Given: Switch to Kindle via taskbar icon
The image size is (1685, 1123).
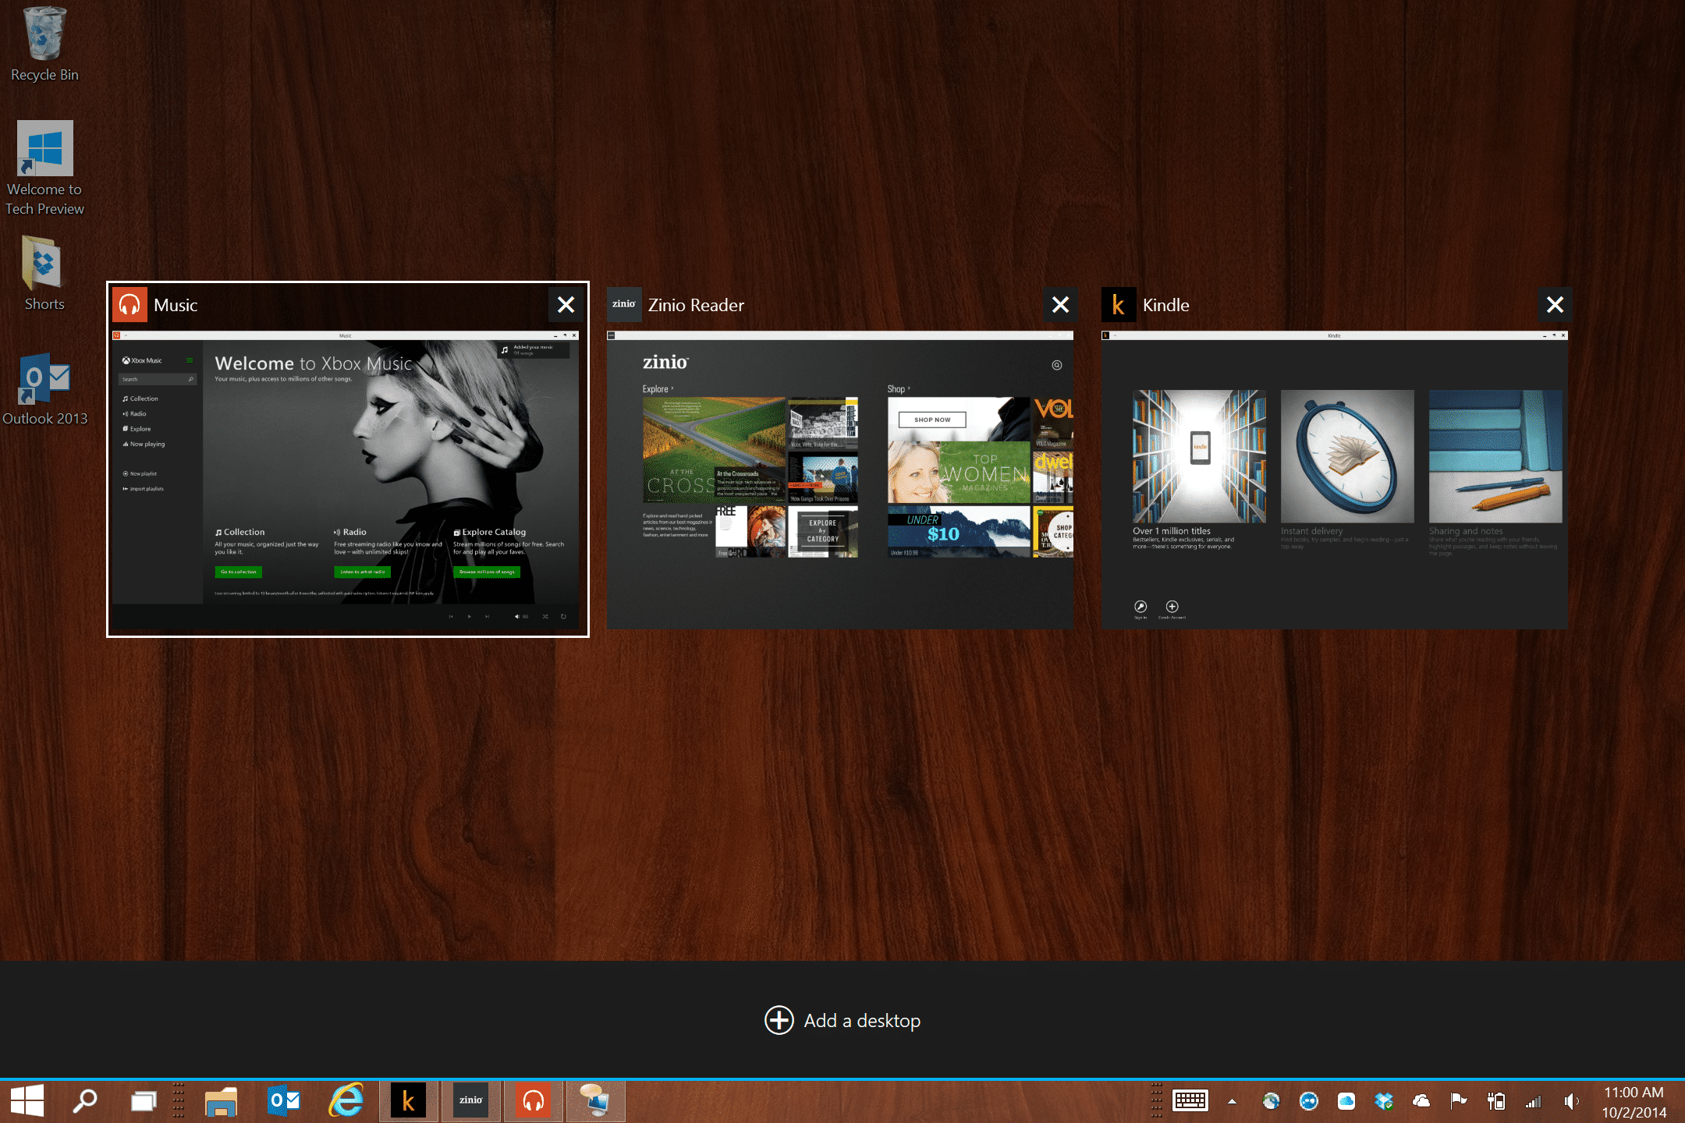Looking at the screenshot, I should click(x=408, y=1101).
